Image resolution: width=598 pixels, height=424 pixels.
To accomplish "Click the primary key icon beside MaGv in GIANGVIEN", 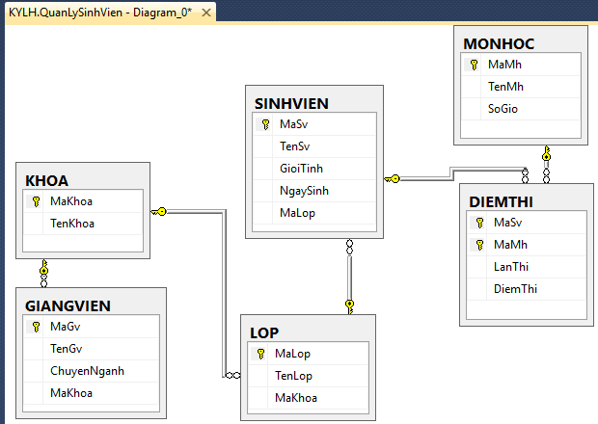I will pos(36,327).
